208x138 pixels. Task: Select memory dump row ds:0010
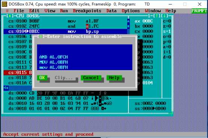tap(60, 103)
